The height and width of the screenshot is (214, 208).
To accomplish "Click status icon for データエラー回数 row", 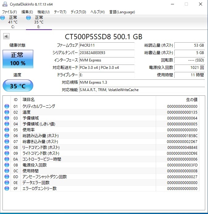I will click(x=7, y=183).
